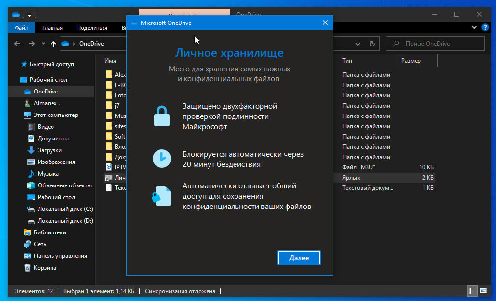
Task: Refresh the OneDrive folder view
Action: pos(372,44)
